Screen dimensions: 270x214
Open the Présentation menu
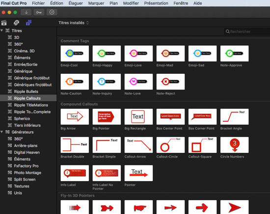coord(156,3)
